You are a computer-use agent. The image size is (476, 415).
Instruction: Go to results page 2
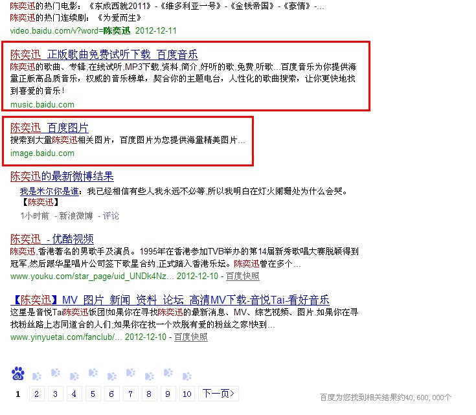36,394
